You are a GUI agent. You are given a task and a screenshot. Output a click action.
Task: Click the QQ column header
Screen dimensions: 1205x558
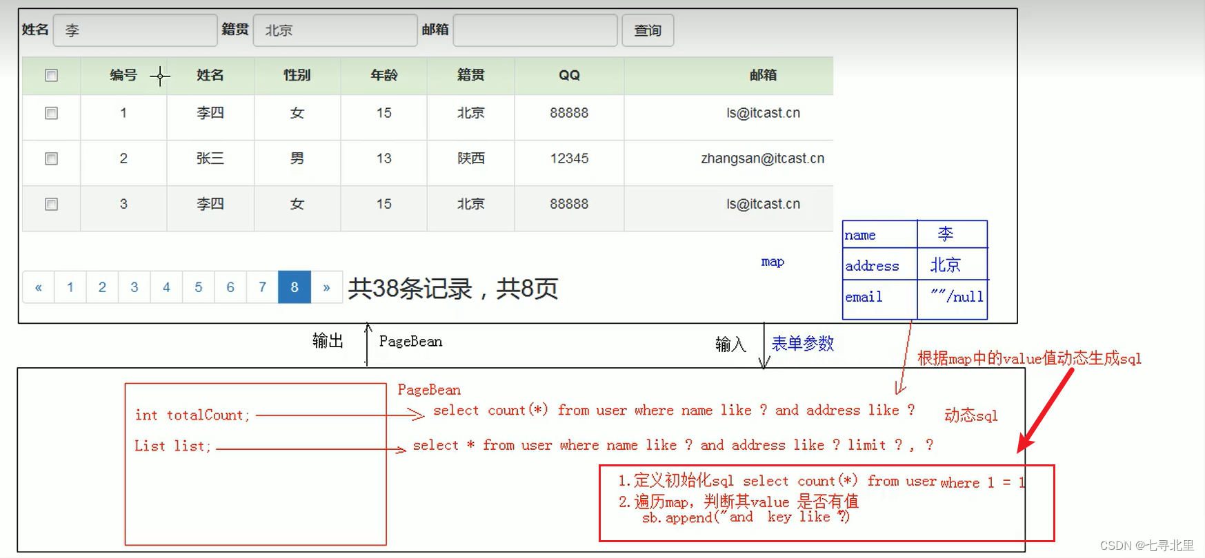[x=569, y=75]
